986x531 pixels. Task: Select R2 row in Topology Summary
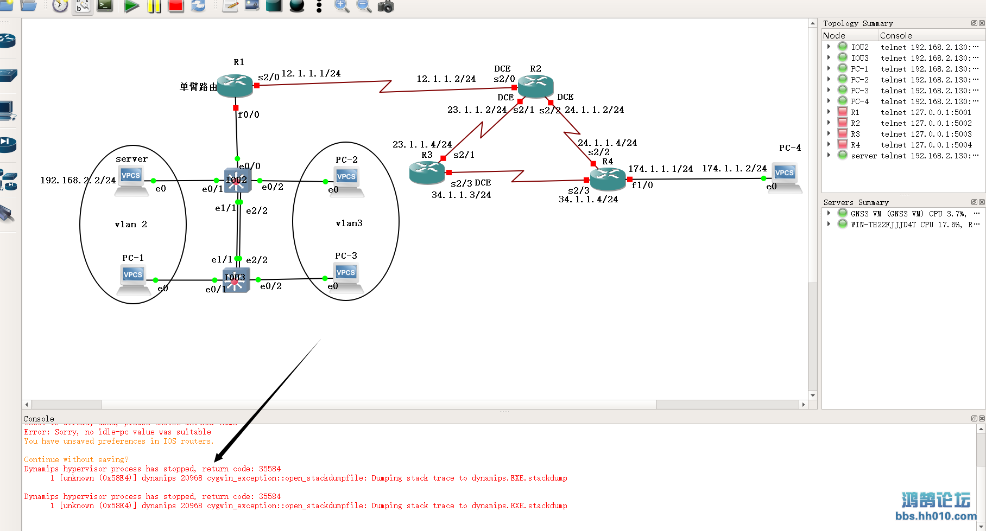[903, 123]
